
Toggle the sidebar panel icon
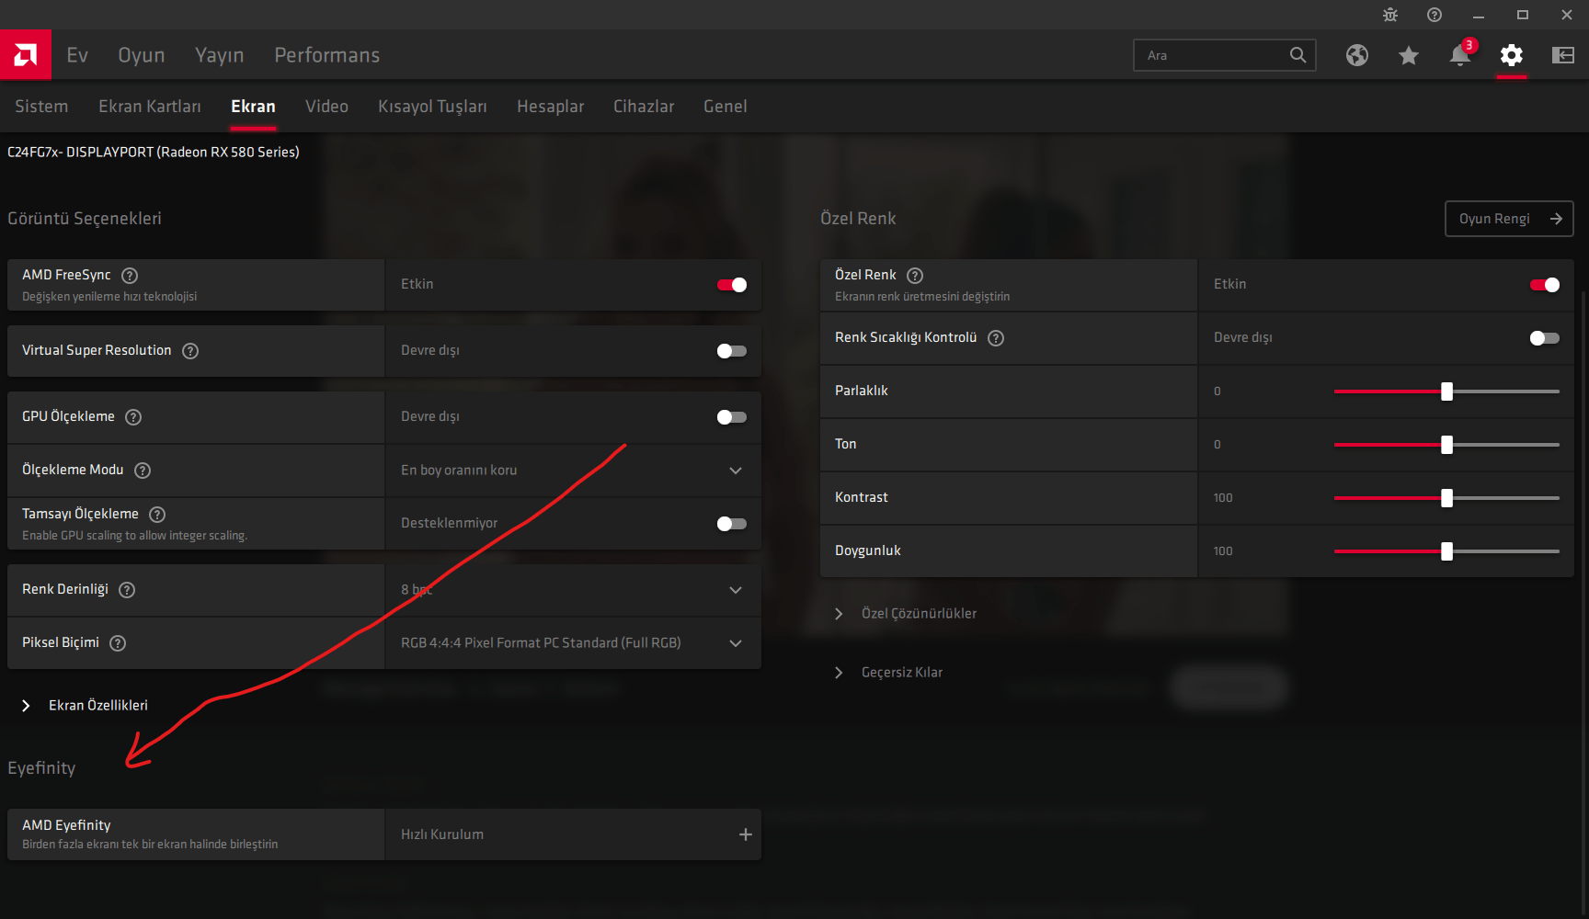pos(1563,55)
